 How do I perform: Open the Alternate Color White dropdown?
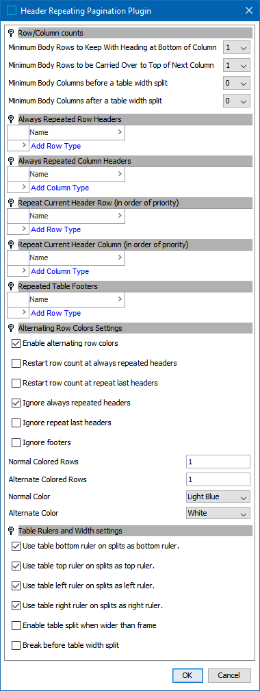pyautogui.click(x=218, y=513)
